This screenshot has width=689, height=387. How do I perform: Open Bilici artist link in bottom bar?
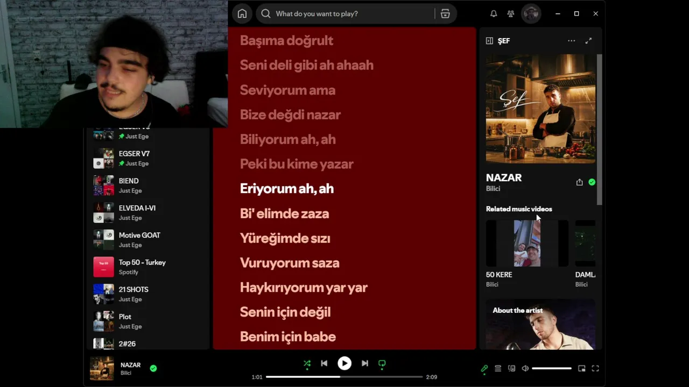126,373
